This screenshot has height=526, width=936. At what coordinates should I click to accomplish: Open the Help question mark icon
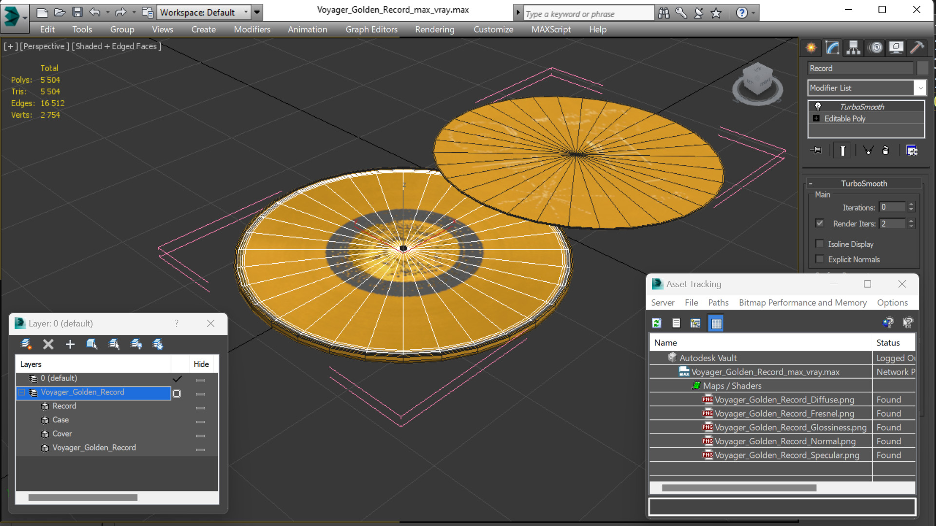coord(742,13)
